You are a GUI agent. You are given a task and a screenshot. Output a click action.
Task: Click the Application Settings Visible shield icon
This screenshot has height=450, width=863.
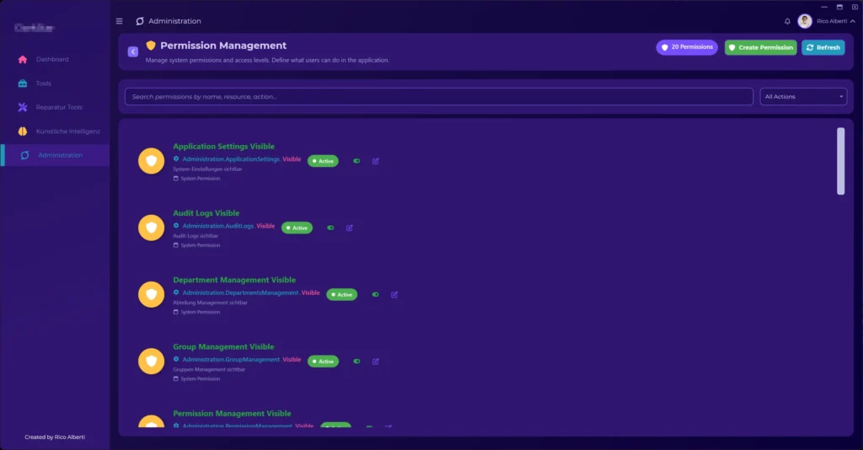pos(152,161)
